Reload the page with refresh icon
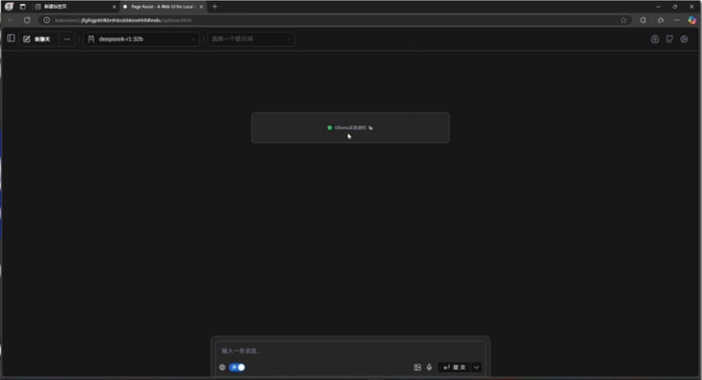Screen dimensions: 702x380 pos(27,20)
